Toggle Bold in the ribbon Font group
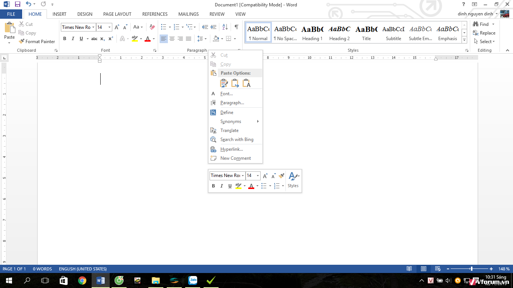513x288 pixels. 65,39
